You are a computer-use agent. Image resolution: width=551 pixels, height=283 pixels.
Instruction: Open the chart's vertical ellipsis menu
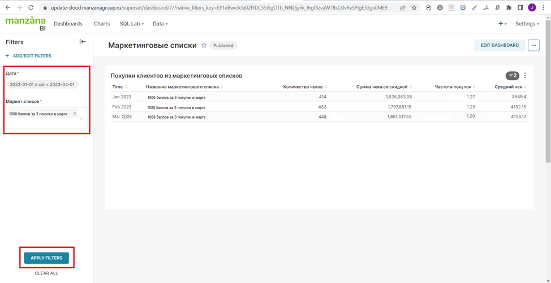tap(525, 76)
